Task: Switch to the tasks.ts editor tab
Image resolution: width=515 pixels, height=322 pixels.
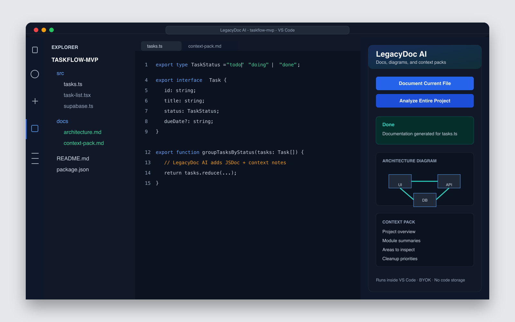Action: point(161,46)
